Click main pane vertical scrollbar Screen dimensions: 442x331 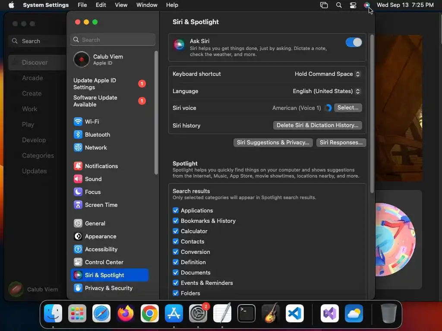coord(372,114)
